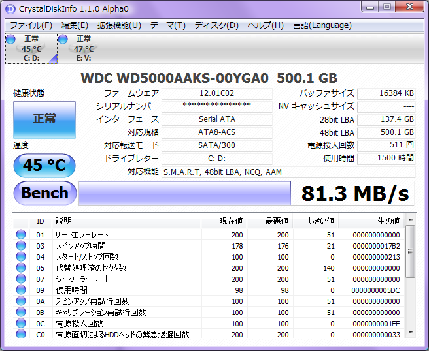Image resolution: width=429 pixels, height=351 pixels.
Task: Select the E: V: disk tab at 47 °C
Action: tap(83, 48)
